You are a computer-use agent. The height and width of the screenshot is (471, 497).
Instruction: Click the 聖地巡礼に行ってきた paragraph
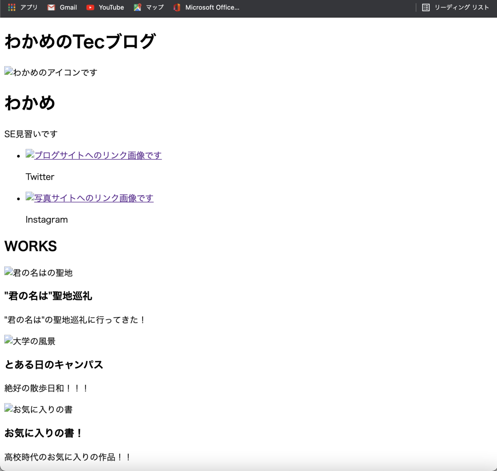pyautogui.click(x=75, y=320)
